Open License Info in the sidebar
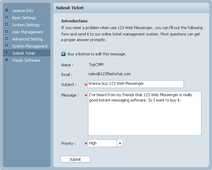Image resolution: width=212 pixels, height=170 pixels. (23, 11)
